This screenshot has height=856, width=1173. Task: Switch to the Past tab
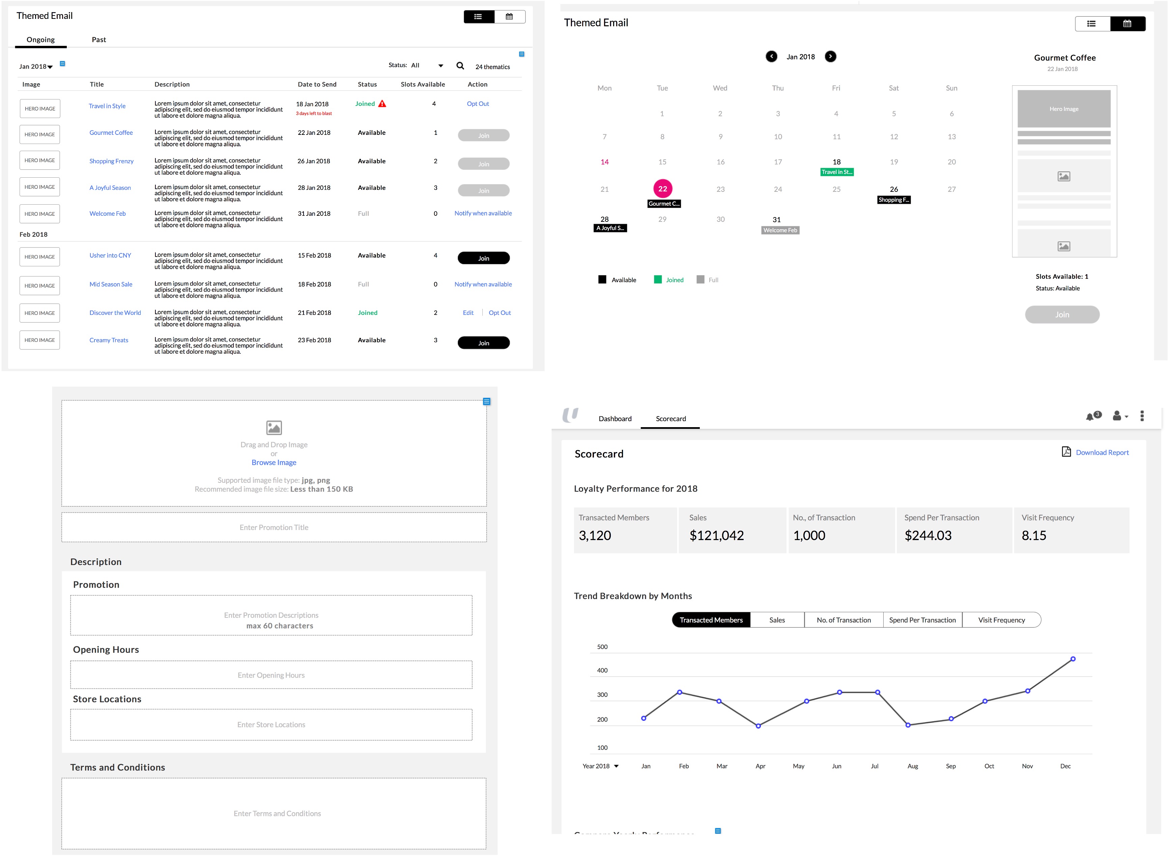[x=98, y=40]
